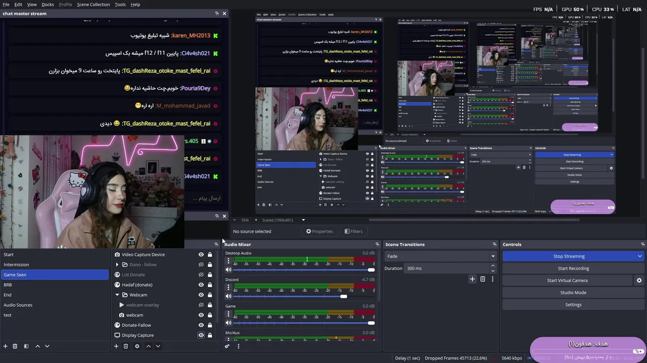Open the Scene Collection menu
Viewport: 647px width, 363px height.
pos(94,5)
